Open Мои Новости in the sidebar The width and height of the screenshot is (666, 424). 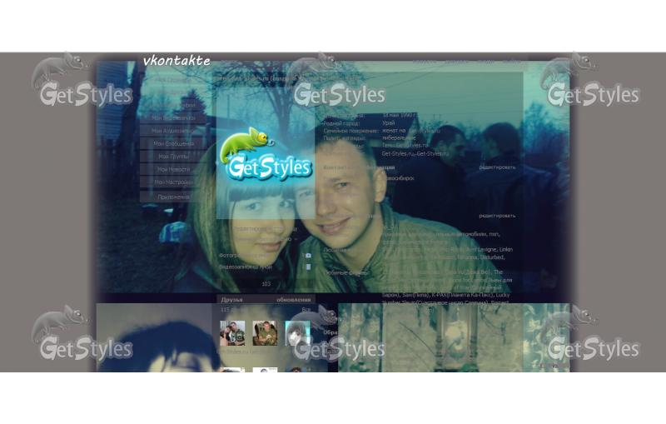pos(173,169)
